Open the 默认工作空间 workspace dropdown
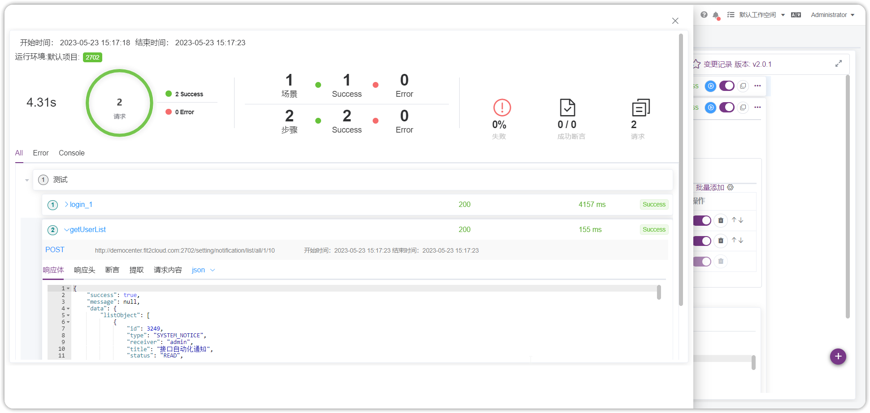Viewport: 870px width, 413px height. (762, 15)
